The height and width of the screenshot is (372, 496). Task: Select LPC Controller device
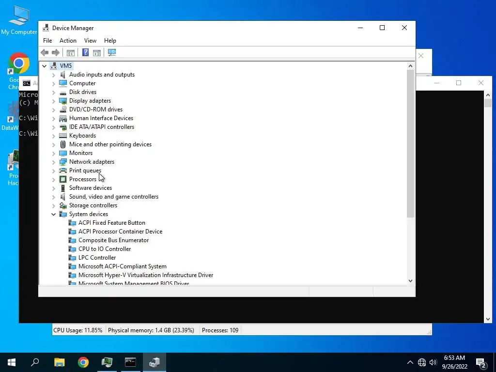[x=97, y=258]
